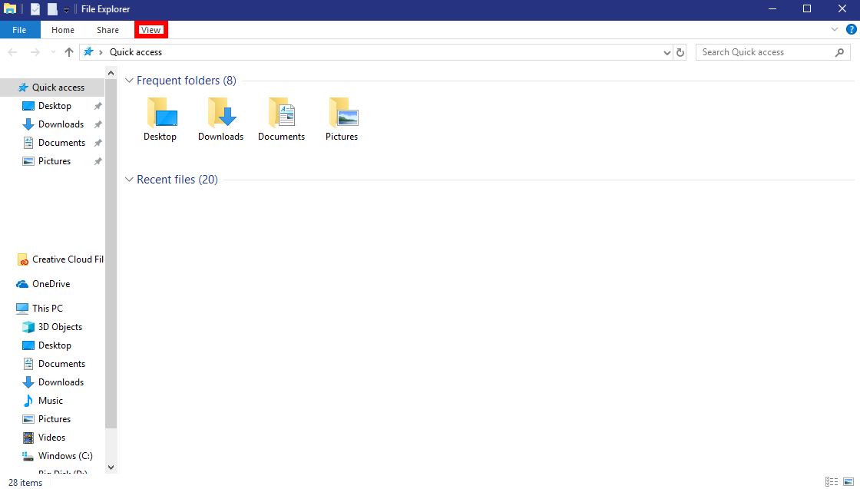Screen dimensions: 860x489
Task: Click the Search Quick access field
Action: click(x=772, y=52)
